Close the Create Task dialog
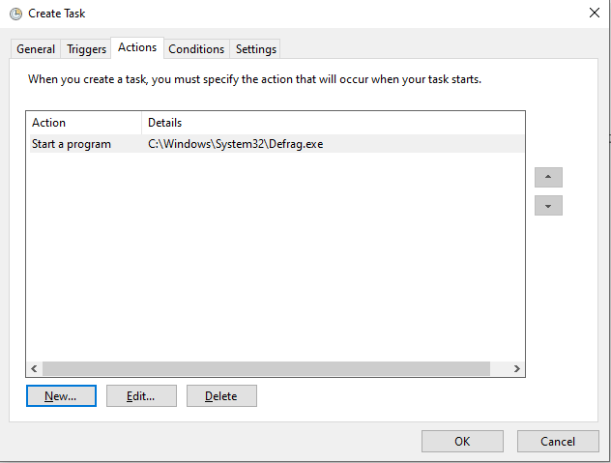The image size is (611, 463). (x=593, y=14)
